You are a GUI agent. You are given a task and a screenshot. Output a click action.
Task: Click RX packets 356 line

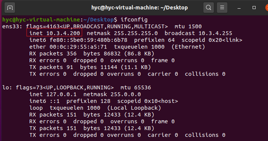(92, 54)
